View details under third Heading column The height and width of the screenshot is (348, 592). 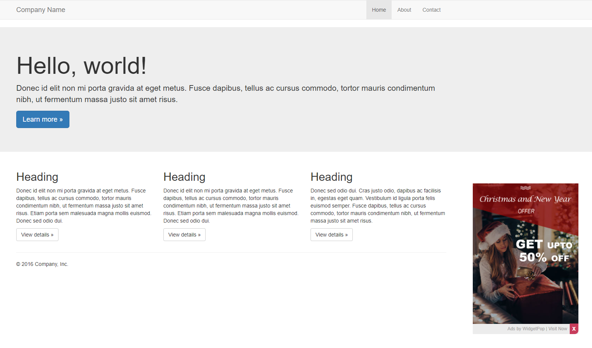click(332, 235)
